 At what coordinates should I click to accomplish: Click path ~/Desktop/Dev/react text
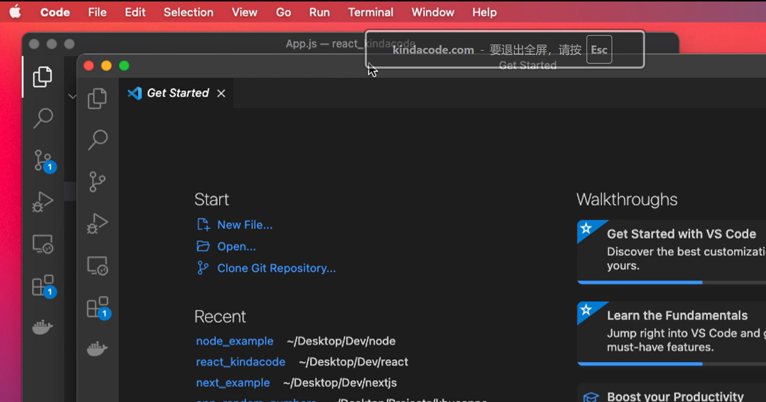353,362
